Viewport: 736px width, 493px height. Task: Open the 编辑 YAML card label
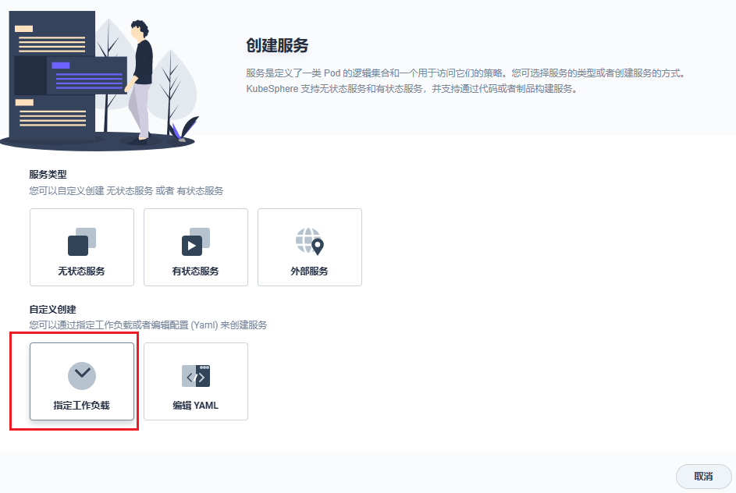195,406
